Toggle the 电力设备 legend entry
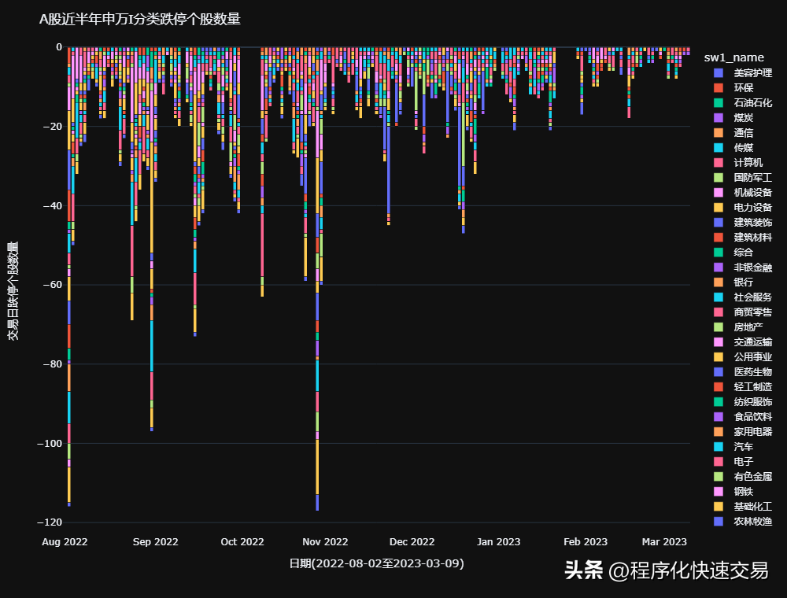 click(x=743, y=208)
